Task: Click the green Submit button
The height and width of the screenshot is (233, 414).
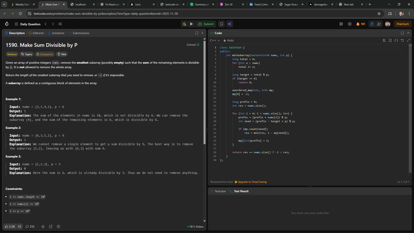Action: click(x=206, y=24)
